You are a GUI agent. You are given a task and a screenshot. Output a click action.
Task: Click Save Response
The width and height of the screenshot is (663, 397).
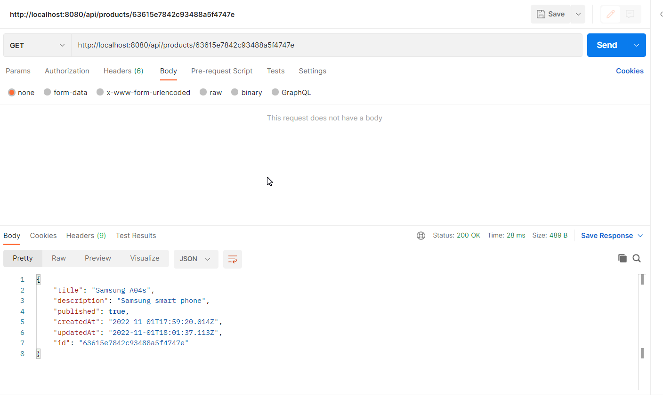coord(607,236)
